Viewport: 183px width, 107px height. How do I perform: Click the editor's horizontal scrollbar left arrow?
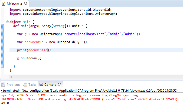pos(11,77)
